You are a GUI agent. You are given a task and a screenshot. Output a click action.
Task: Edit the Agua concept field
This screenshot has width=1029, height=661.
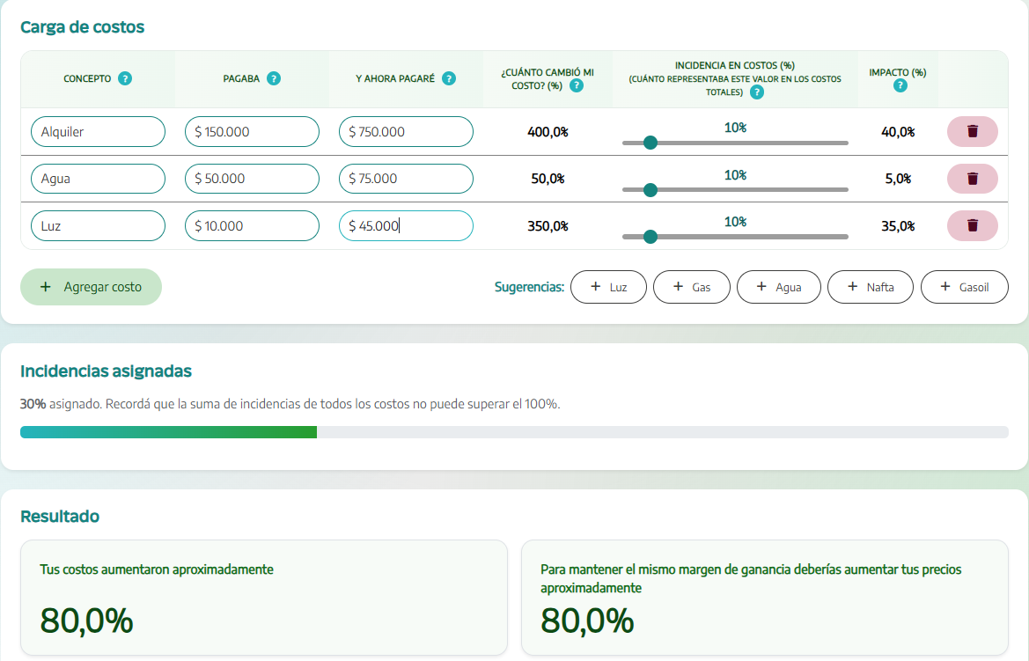(98, 179)
